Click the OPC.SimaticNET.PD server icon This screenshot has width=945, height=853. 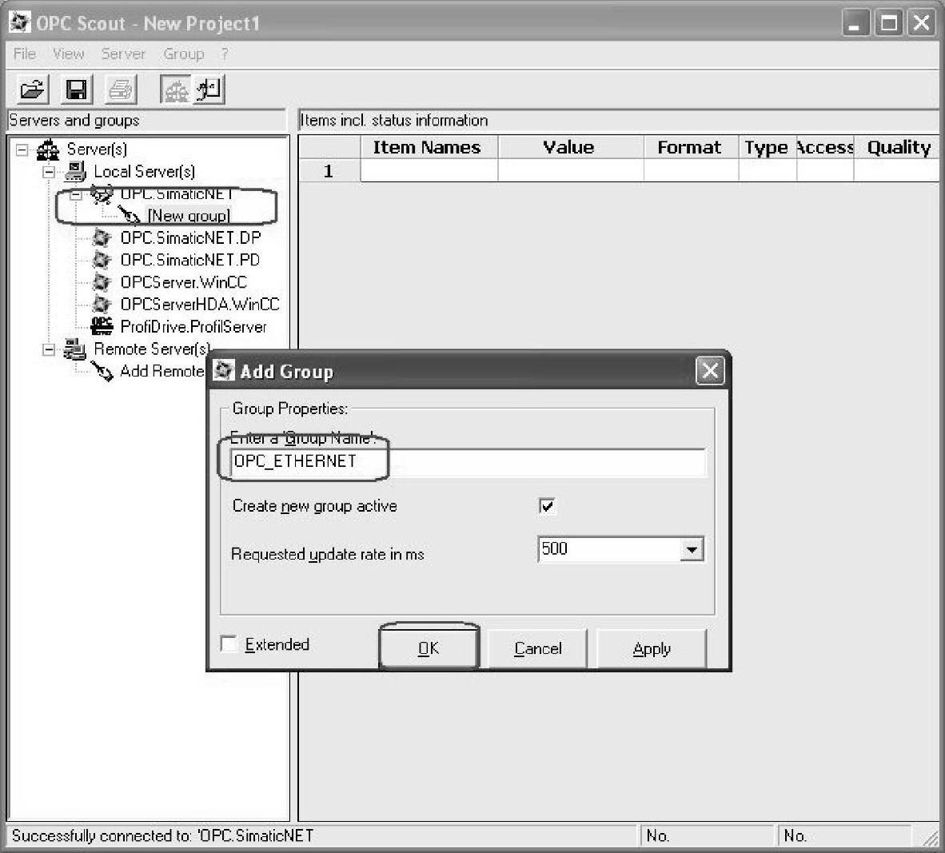pos(102,261)
